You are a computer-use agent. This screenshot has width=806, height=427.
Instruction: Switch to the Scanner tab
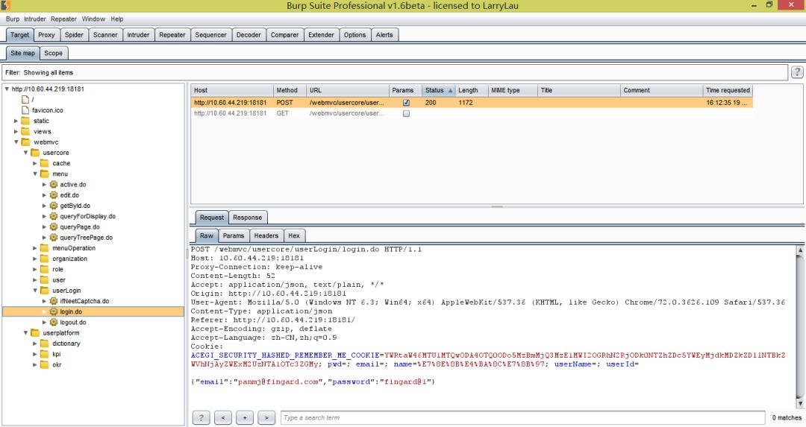[x=105, y=35]
